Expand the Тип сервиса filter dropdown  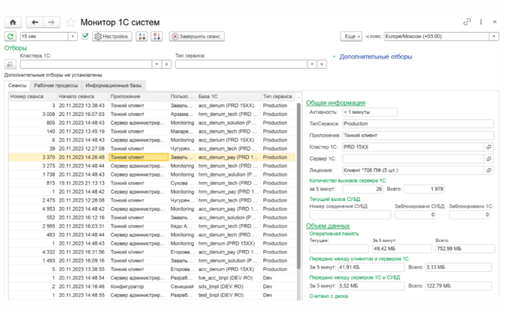pos(311,64)
